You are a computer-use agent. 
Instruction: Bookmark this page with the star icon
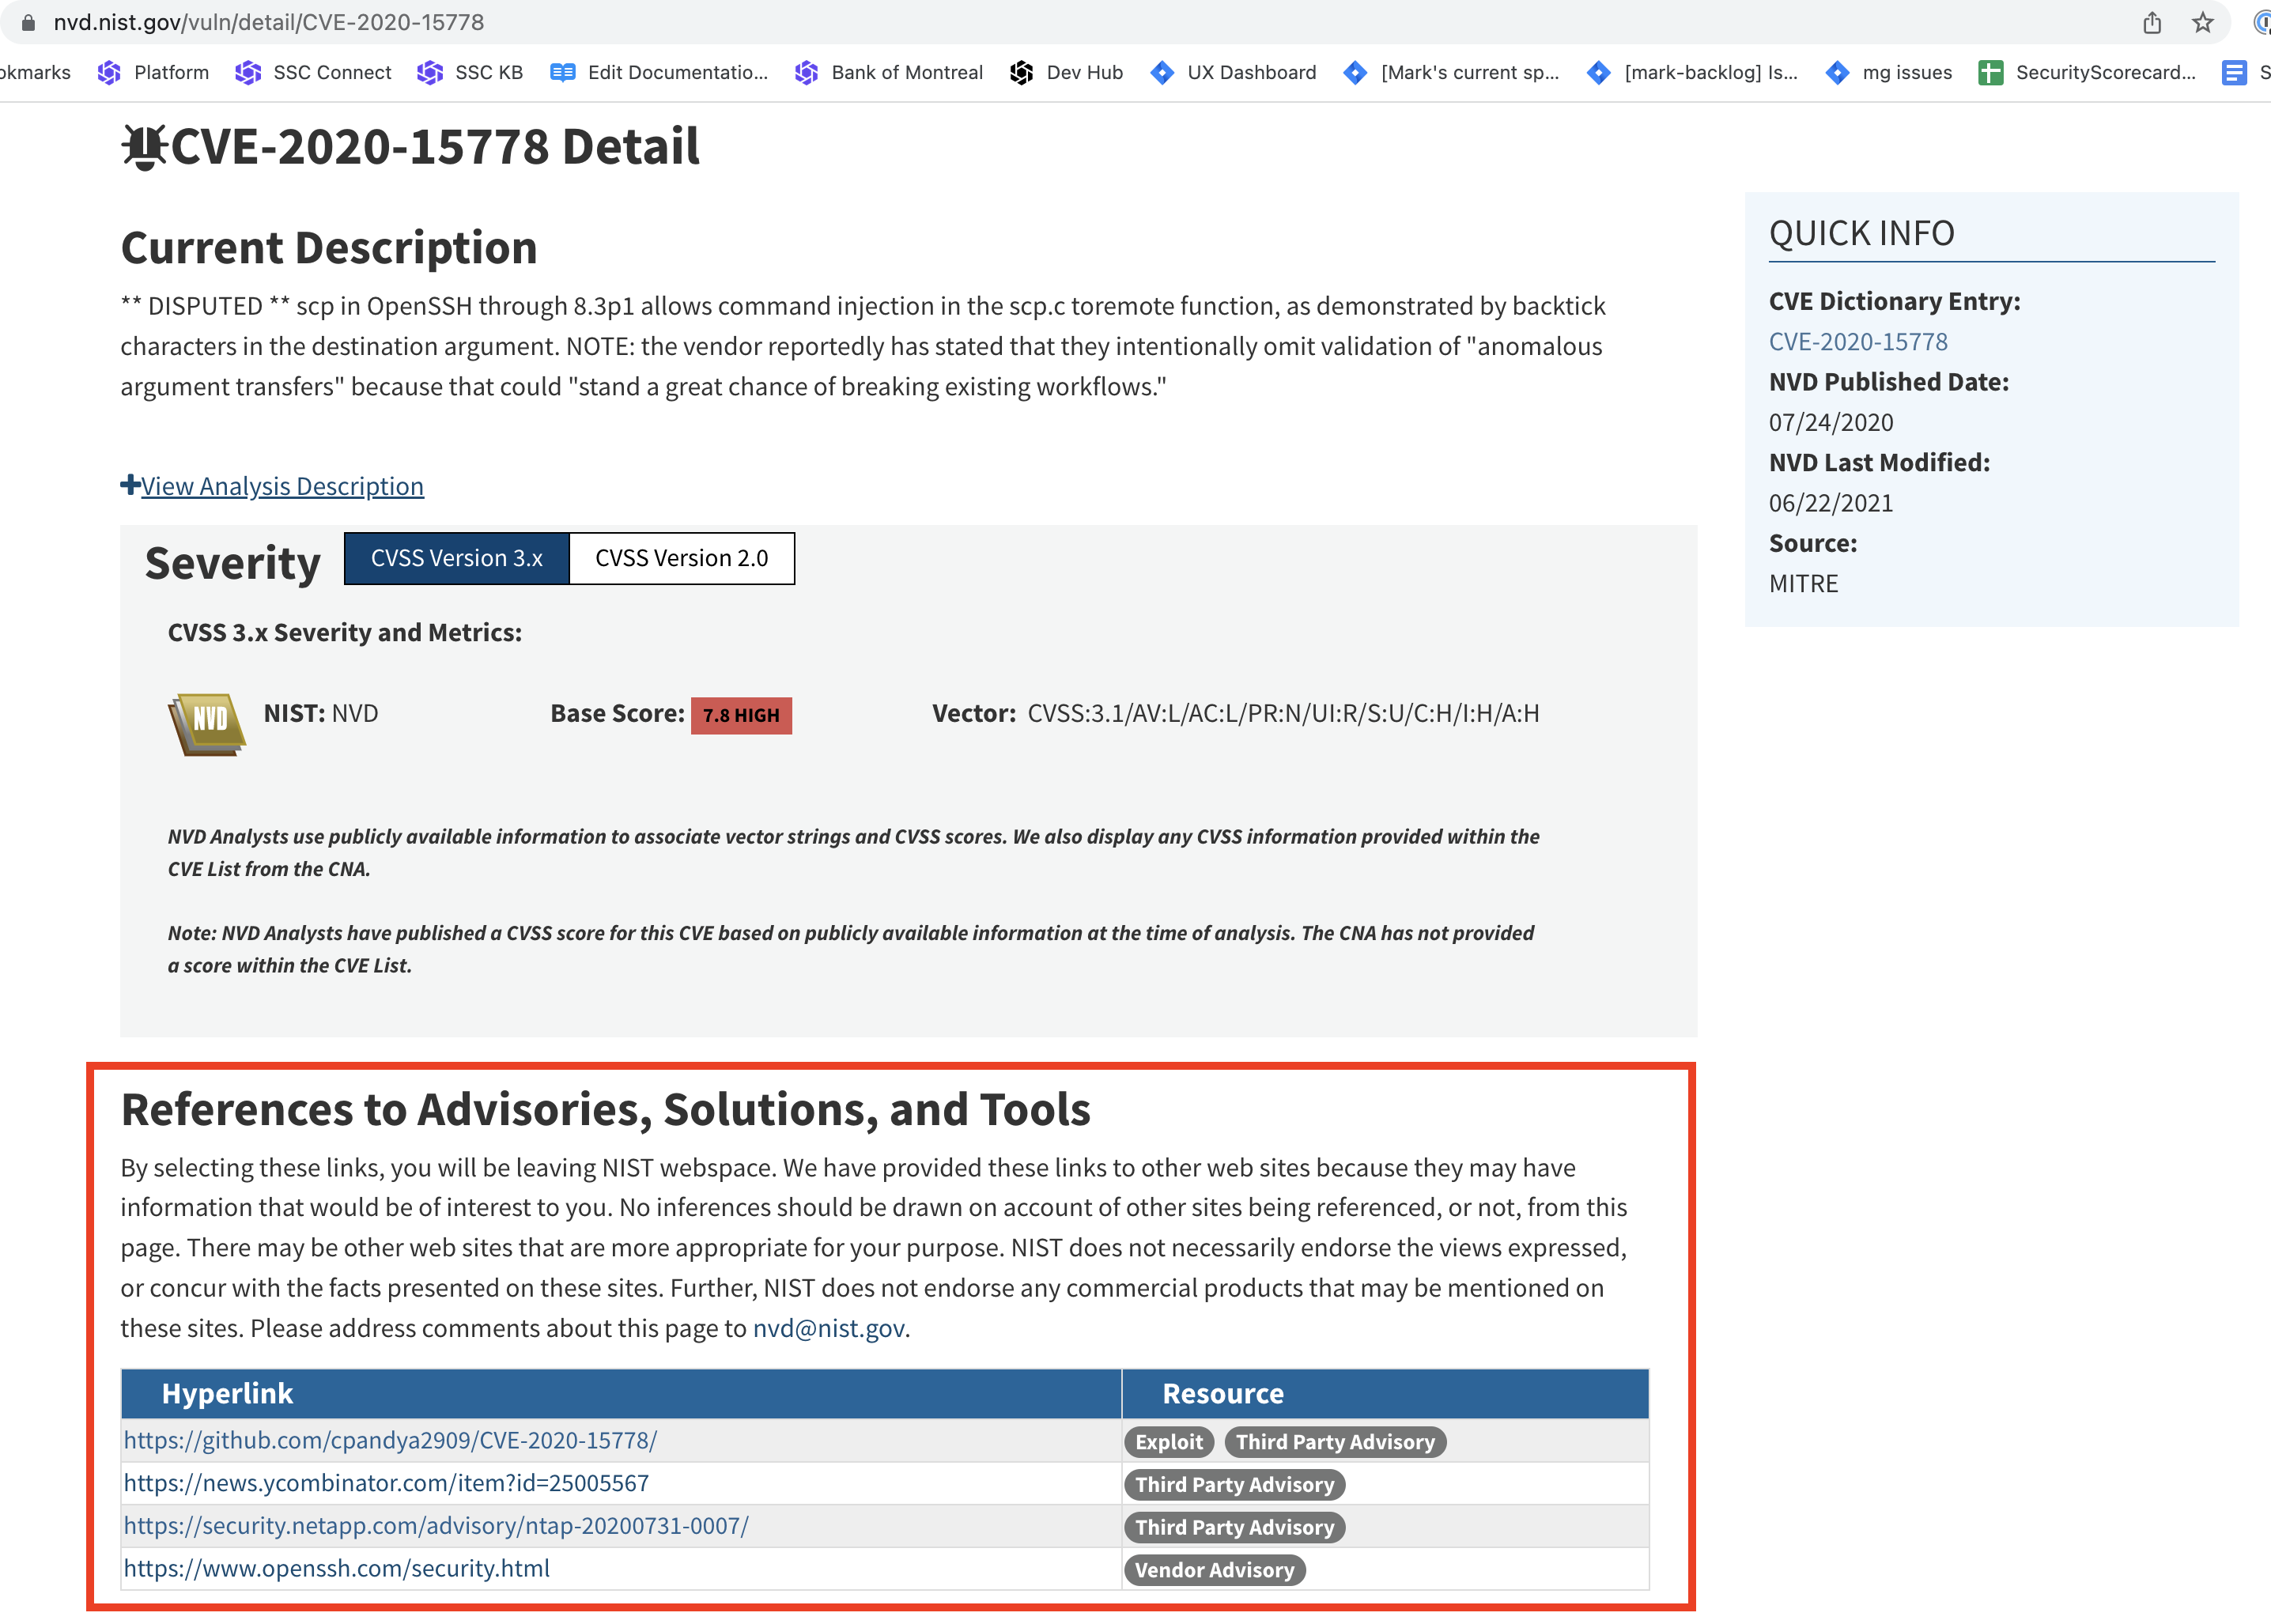pyautogui.click(x=2203, y=22)
